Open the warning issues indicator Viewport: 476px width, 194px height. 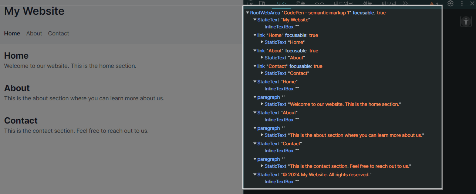[434, 3]
